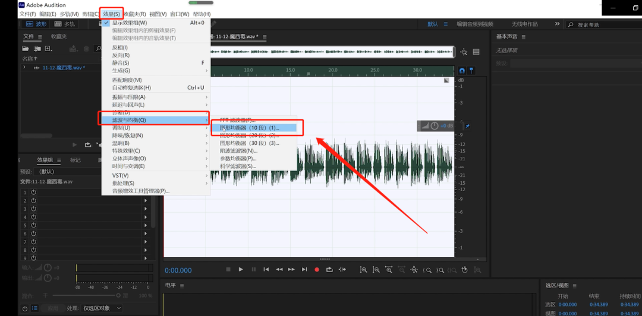Select the 编辑音频到视频 workspace
The image size is (642, 316).
475,24
